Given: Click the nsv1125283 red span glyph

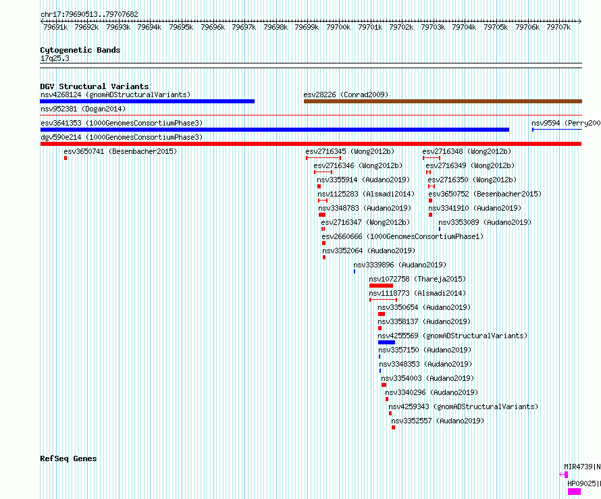Looking at the screenshot, I should (323, 201).
